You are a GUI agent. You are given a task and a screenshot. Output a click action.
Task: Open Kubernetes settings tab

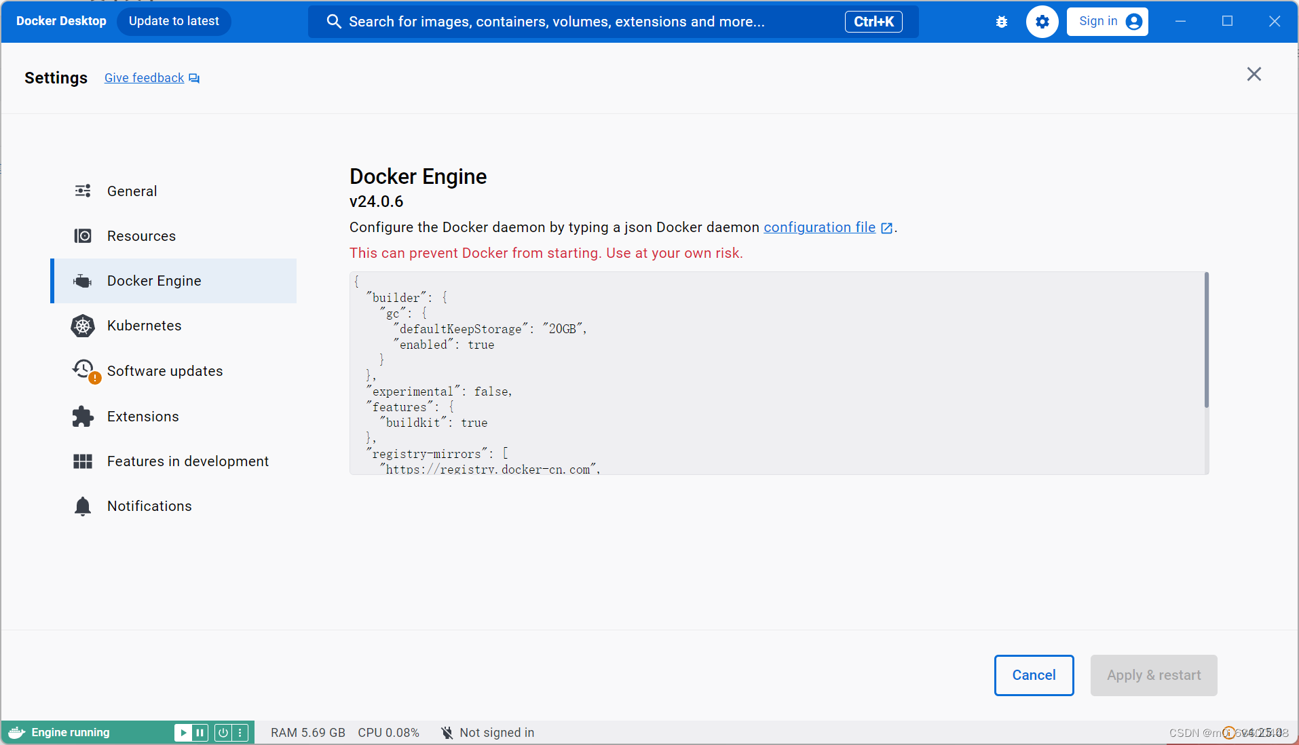pos(174,326)
